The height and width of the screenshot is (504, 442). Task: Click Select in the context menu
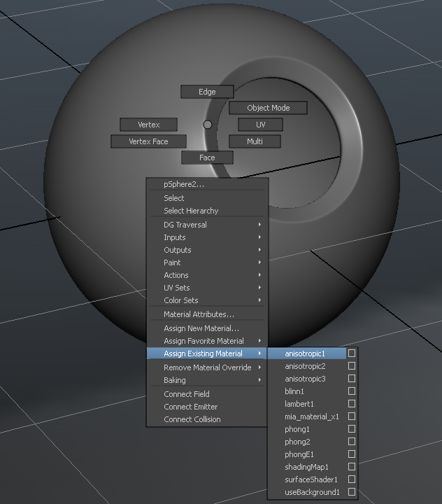click(207, 198)
